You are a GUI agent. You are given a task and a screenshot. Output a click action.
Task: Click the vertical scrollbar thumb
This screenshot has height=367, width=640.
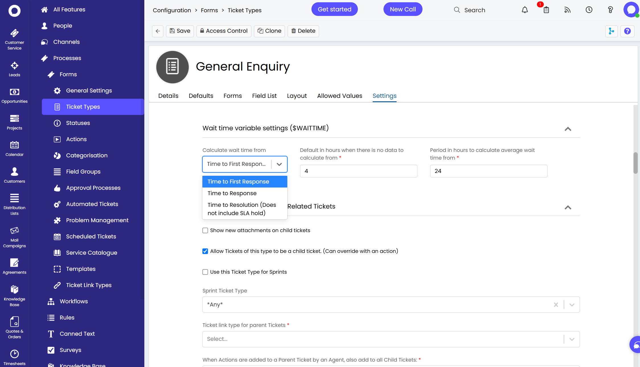pos(635,163)
